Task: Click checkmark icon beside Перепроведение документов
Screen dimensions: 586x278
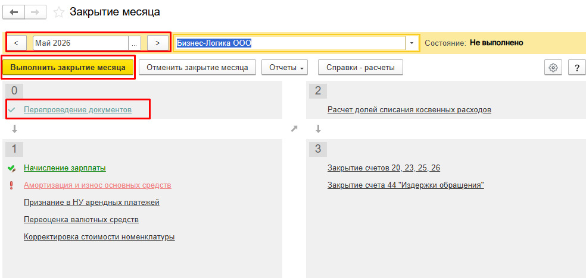Action: click(11, 110)
